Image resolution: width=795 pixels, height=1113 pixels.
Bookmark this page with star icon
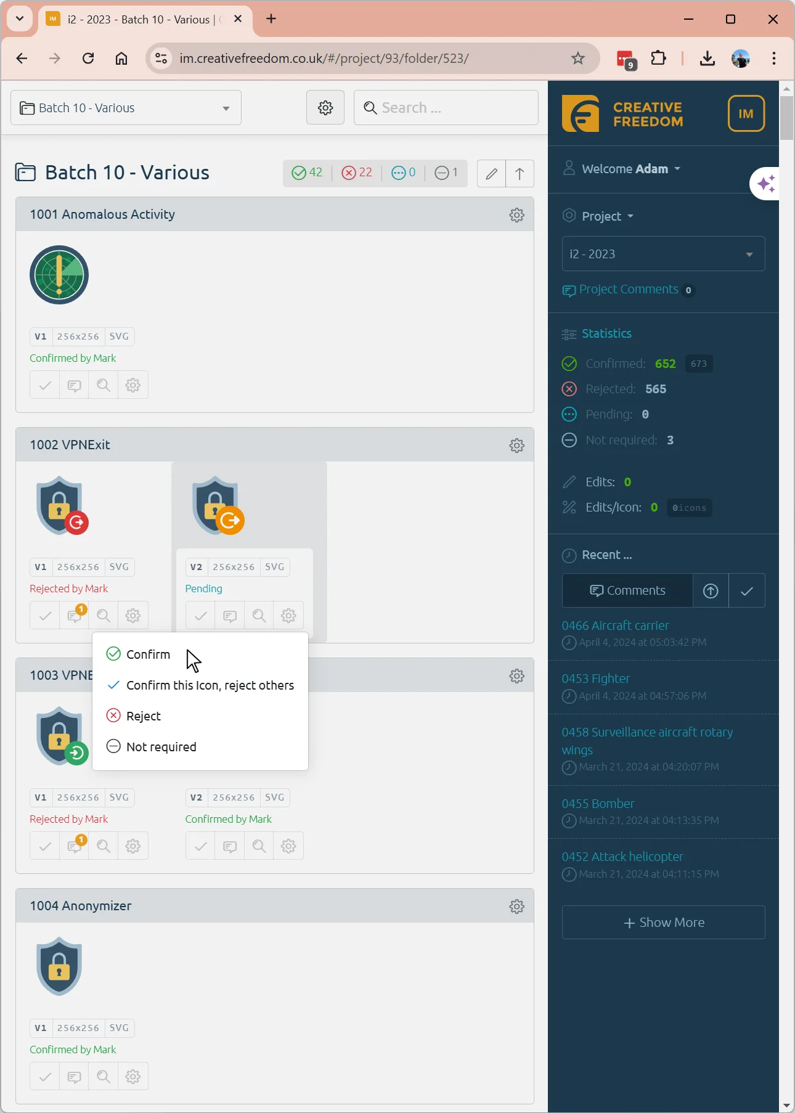577,58
